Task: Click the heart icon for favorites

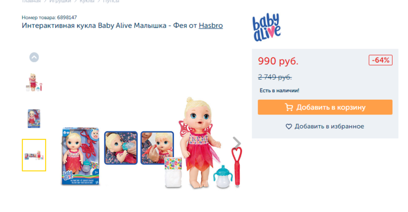Action: click(x=289, y=127)
